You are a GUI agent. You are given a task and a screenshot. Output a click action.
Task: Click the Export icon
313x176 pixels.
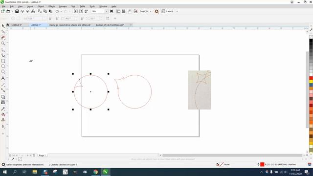[x=81, y=11]
